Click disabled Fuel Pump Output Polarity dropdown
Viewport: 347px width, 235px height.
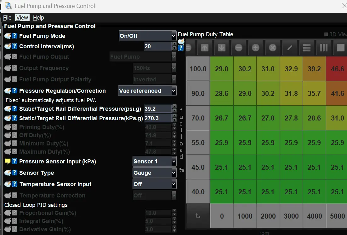155,79
